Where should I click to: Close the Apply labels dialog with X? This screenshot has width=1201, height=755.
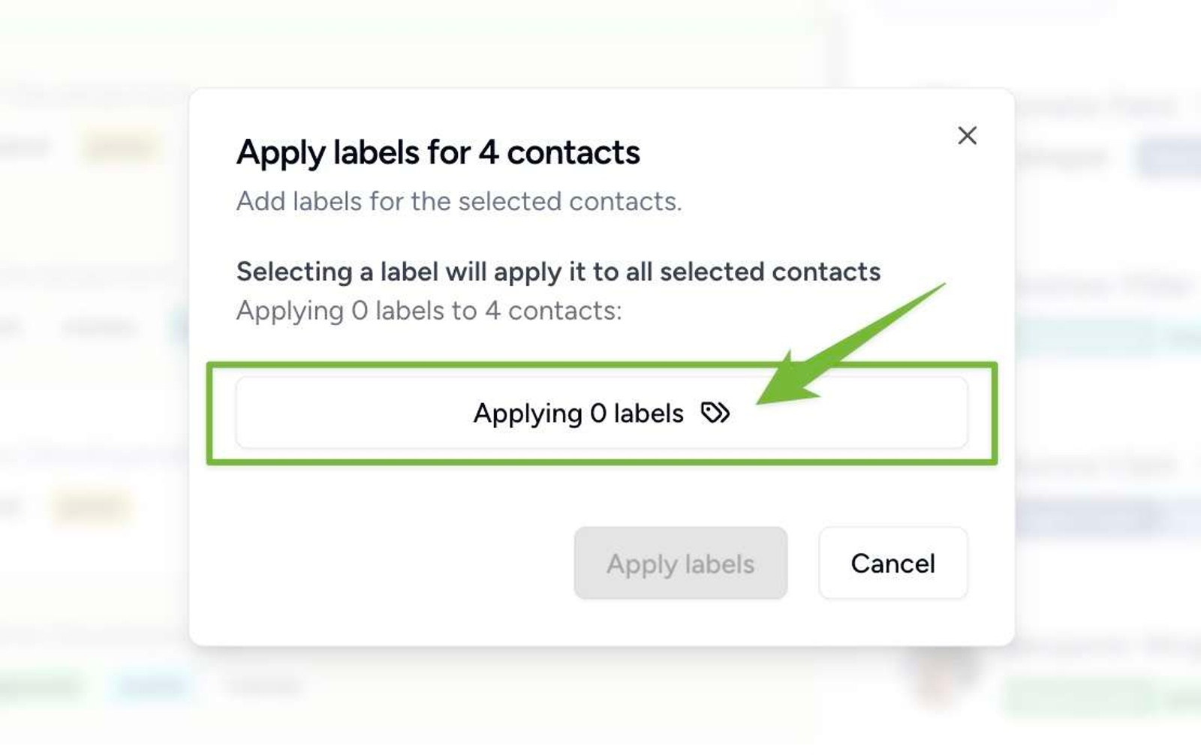(967, 136)
